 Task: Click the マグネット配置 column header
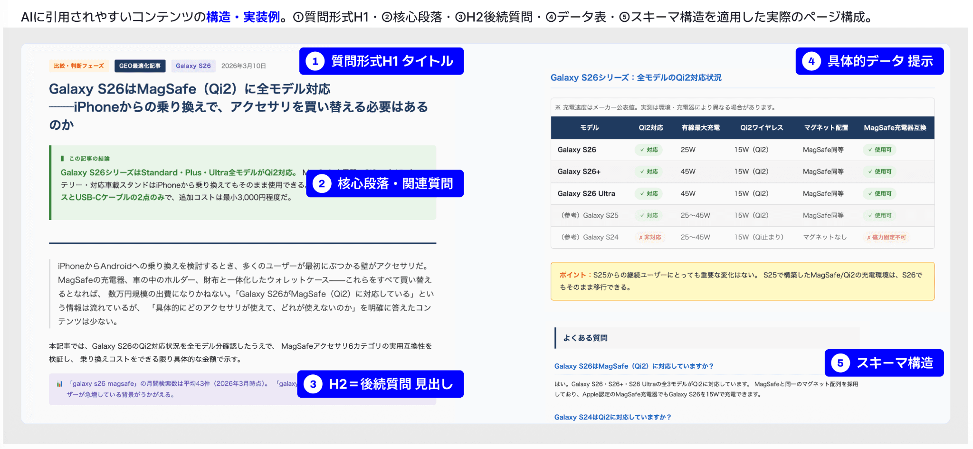pyautogui.click(x=826, y=128)
